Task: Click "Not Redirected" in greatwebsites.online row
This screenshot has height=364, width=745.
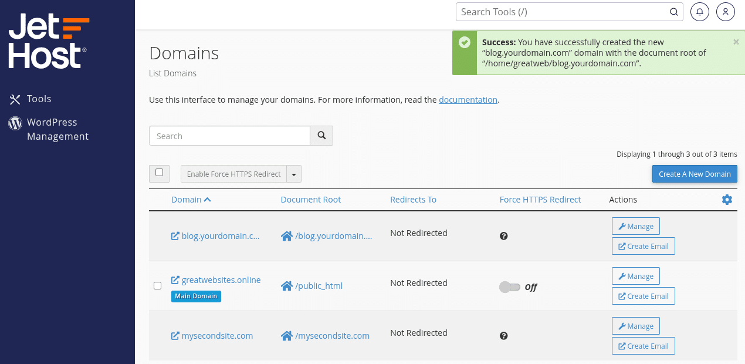Action: pos(419,283)
